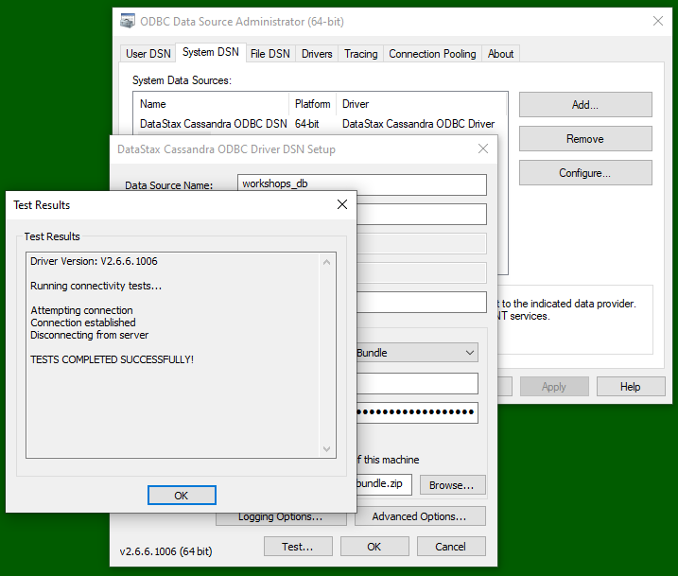Click the Data Source Name field workshops_db
Viewport: 678px width, 576px height.
pos(362,184)
